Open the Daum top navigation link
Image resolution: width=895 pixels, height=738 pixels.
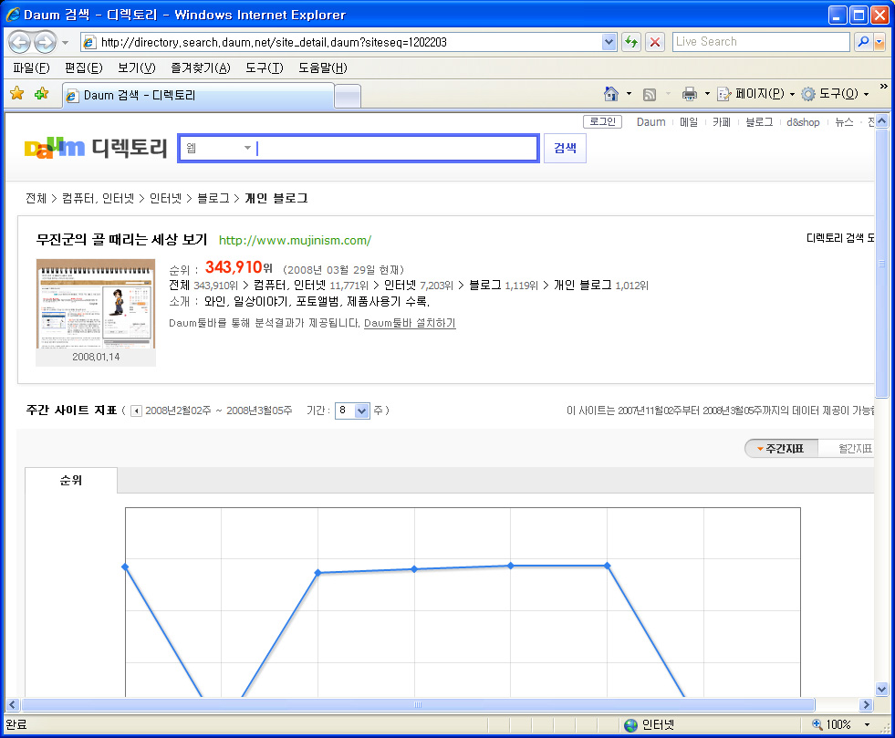coord(650,122)
